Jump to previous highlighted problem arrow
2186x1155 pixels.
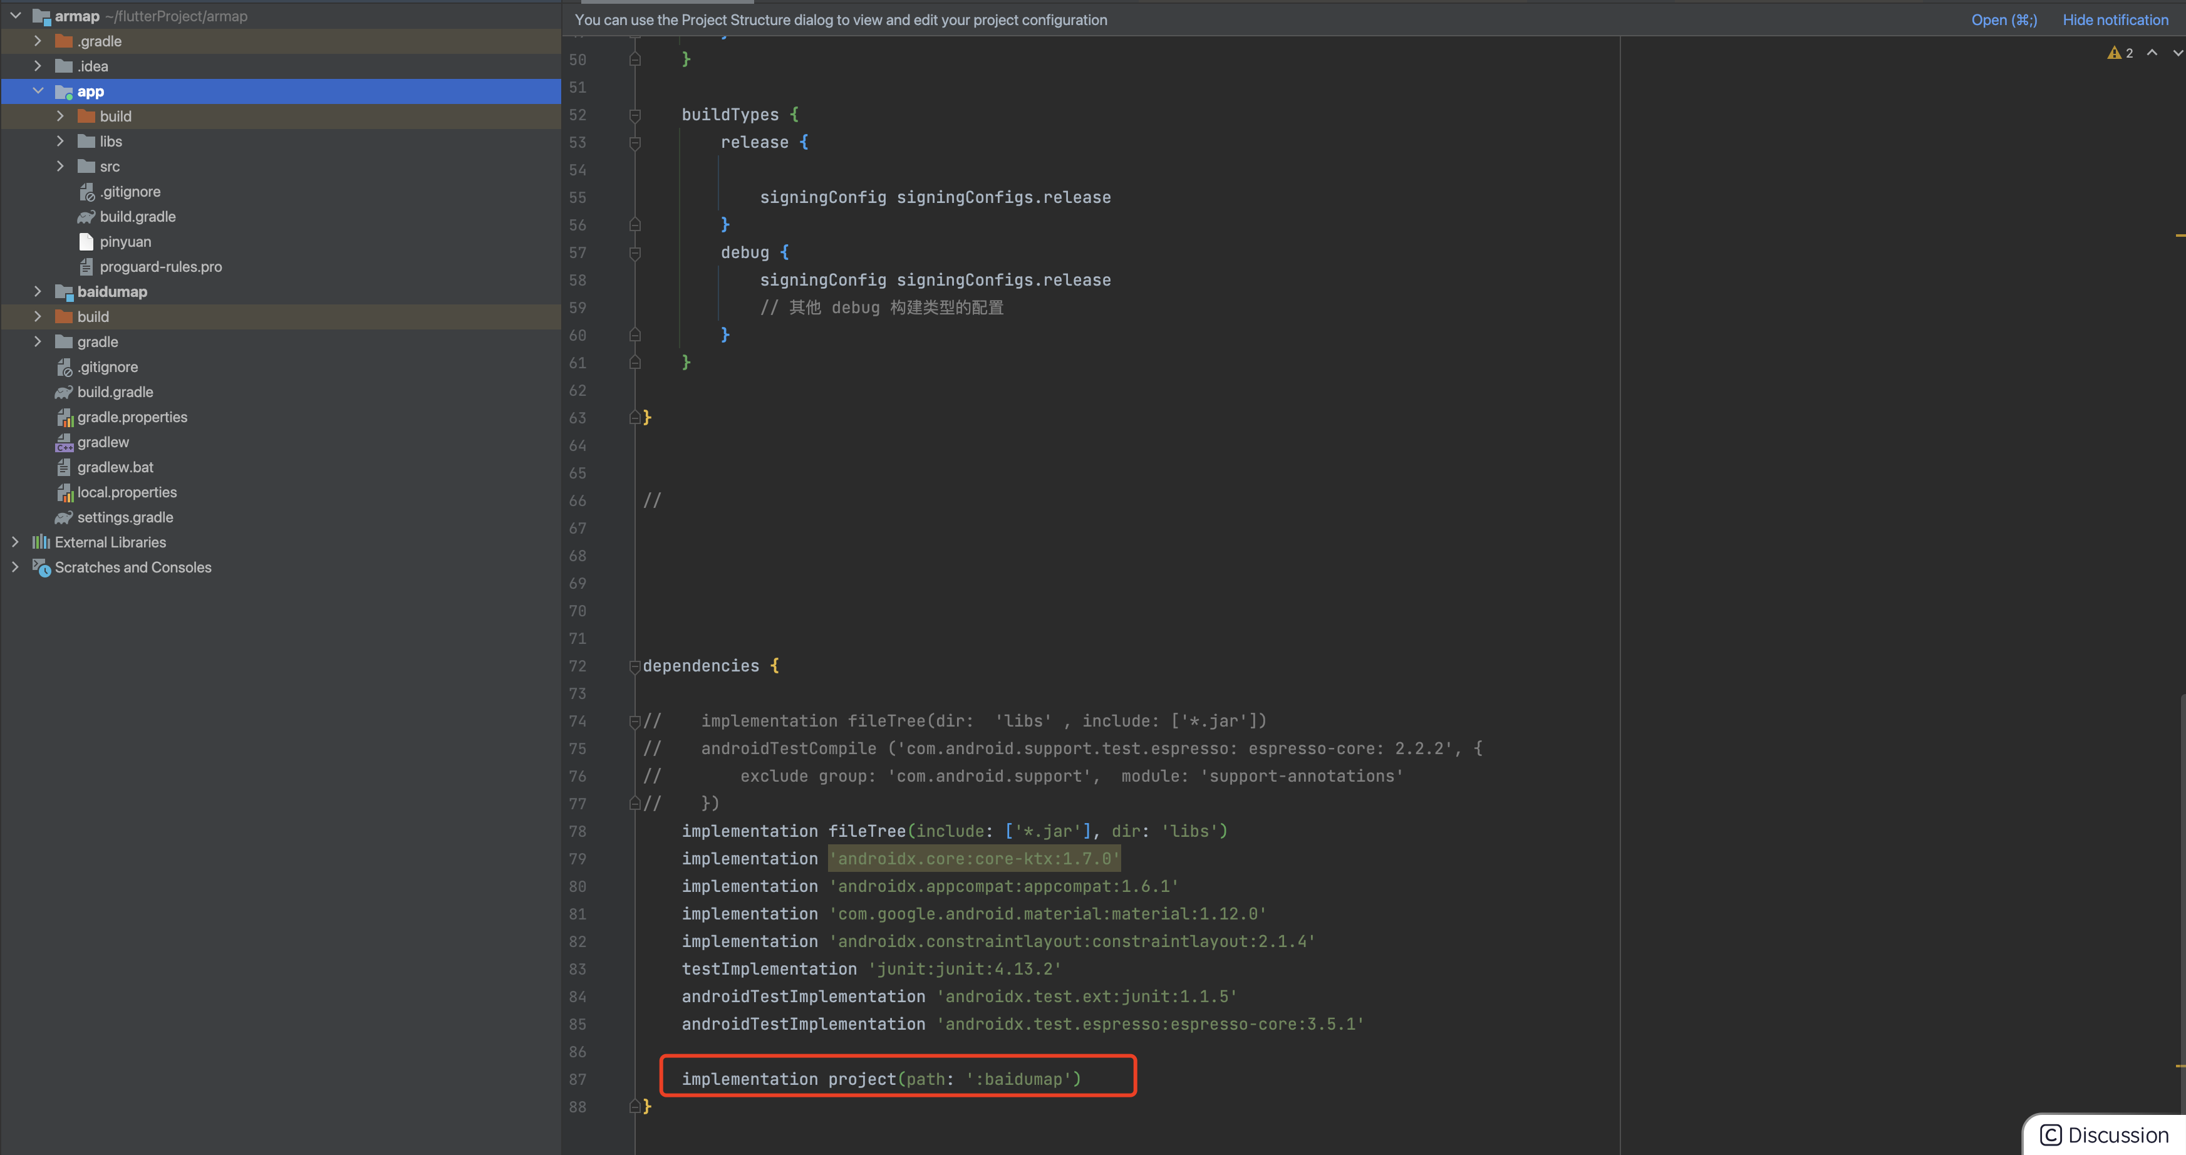click(x=2152, y=53)
